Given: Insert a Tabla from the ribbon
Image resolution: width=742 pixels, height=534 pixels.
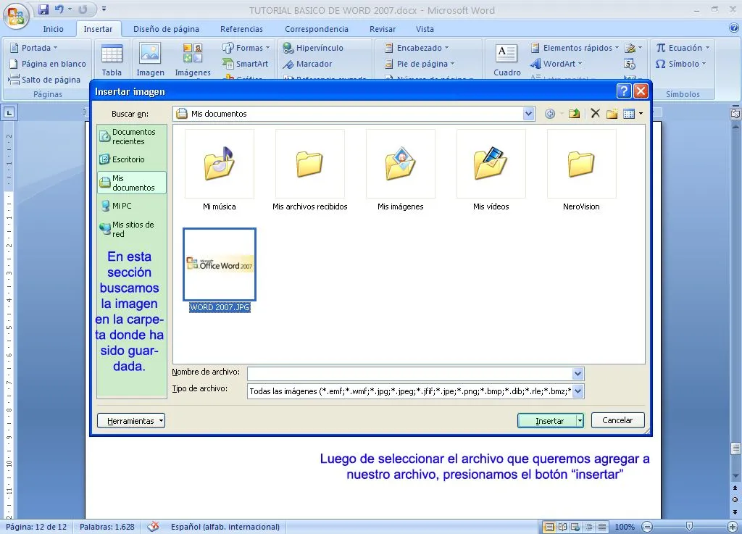Looking at the screenshot, I should [112, 59].
